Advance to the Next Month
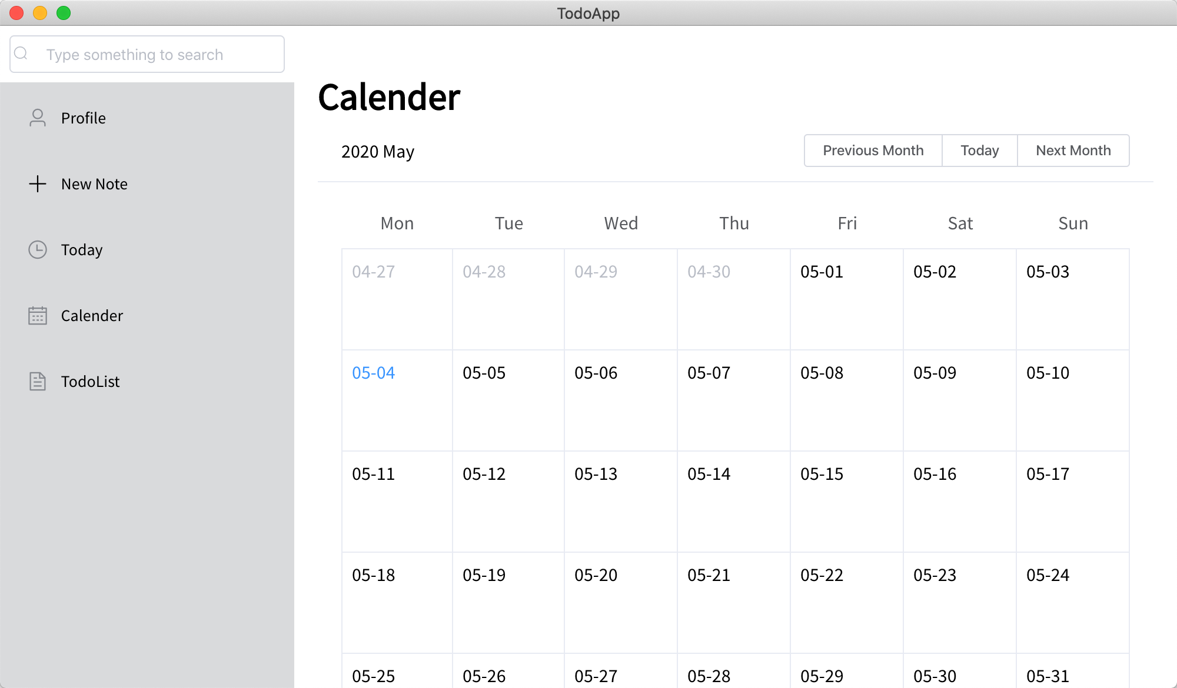Screen dimensions: 1177x688 click(1073, 151)
